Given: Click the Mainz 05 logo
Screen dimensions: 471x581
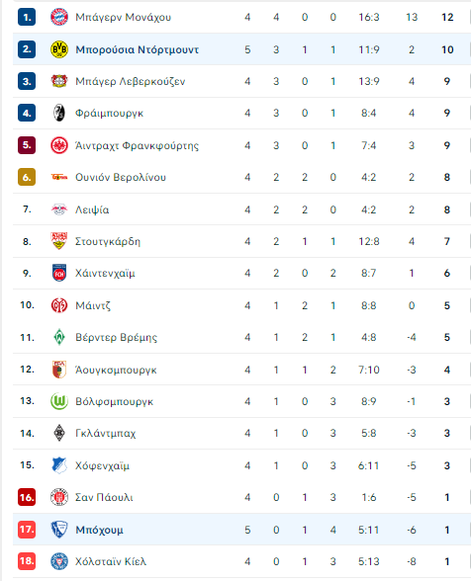Looking at the screenshot, I should (59, 305).
